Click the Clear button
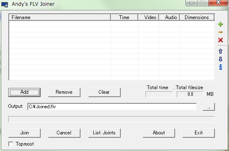Image resolution: width=229 pixels, height=151 pixels. pyautogui.click(x=105, y=92)
